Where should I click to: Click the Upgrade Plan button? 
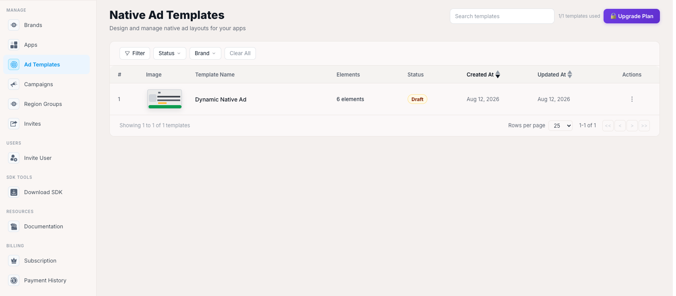(x=632, y=16)
